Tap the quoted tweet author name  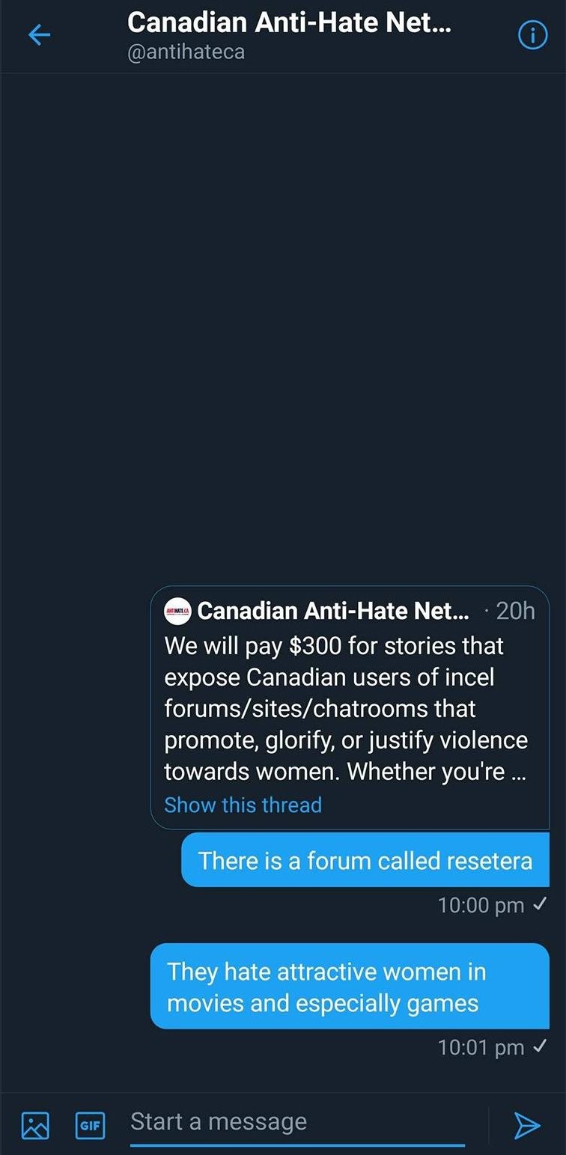tap(332, 611)
